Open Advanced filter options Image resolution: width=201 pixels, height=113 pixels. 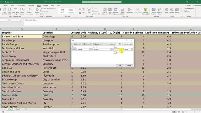pos(95,14)
